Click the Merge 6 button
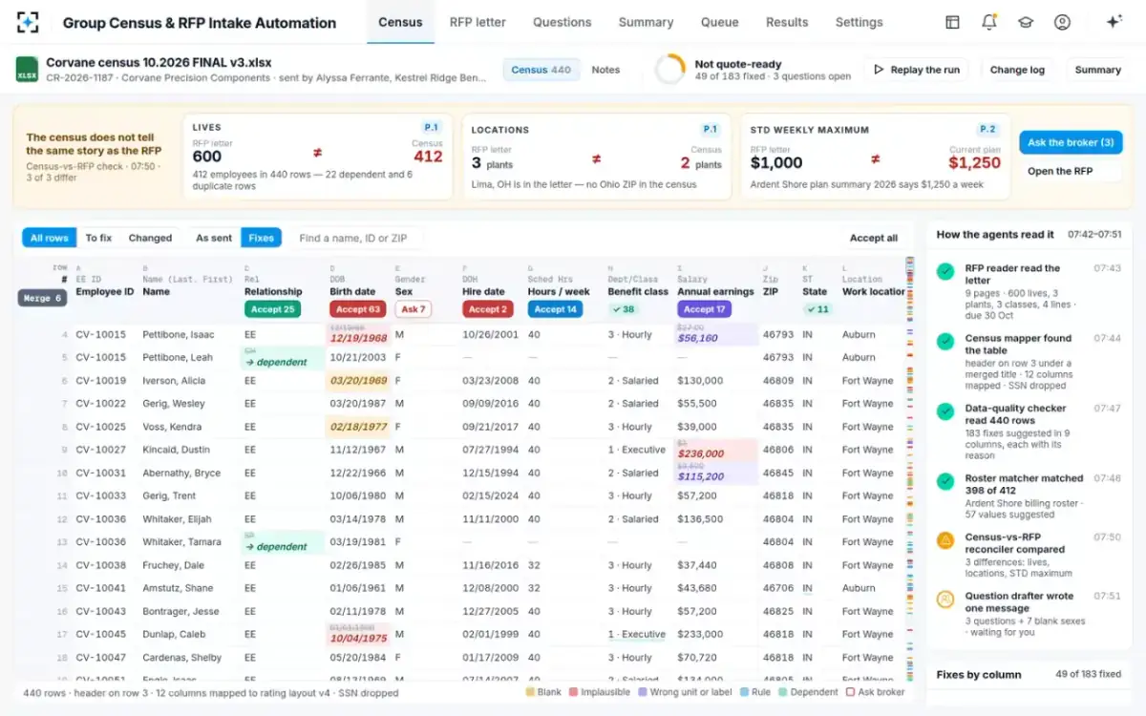1146x716 pixels. click(43, 298)
